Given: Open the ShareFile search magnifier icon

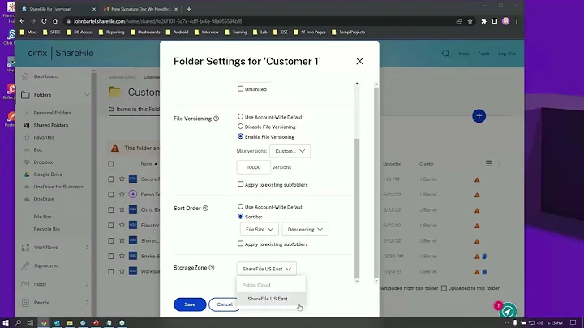Looking at the screenshot, I should [x=446, y=54].
